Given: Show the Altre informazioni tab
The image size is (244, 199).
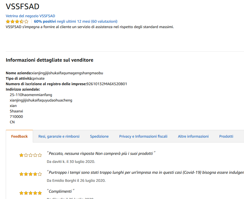Looking at the screenshot, I should (193, 136).
